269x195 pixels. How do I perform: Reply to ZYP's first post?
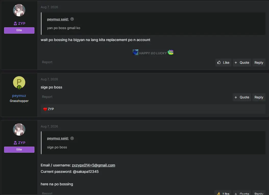259,62
